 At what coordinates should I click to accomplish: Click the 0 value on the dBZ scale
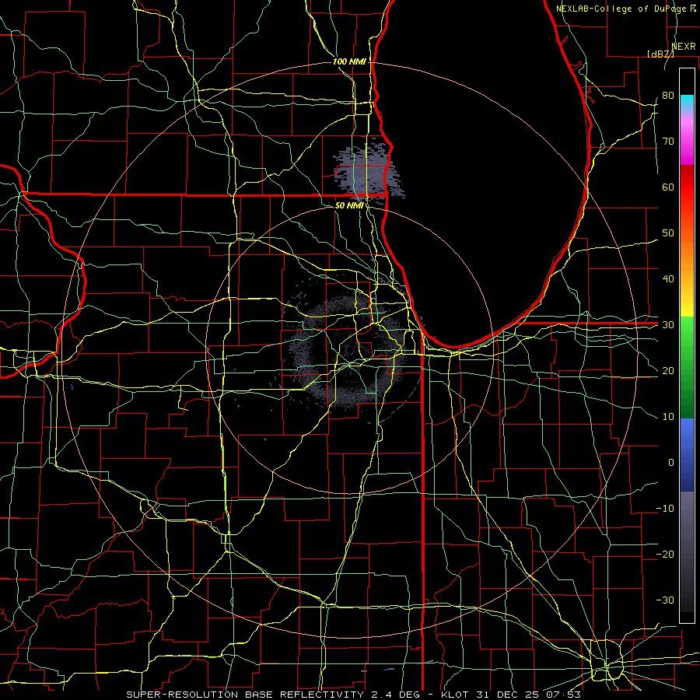[671, 463]
